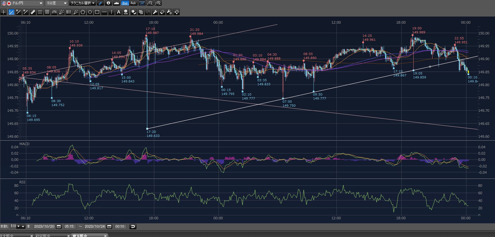Screen dimensions: 495x237
Task: Select the eraser tool in toolbar
Action: (x=162, y=12)
